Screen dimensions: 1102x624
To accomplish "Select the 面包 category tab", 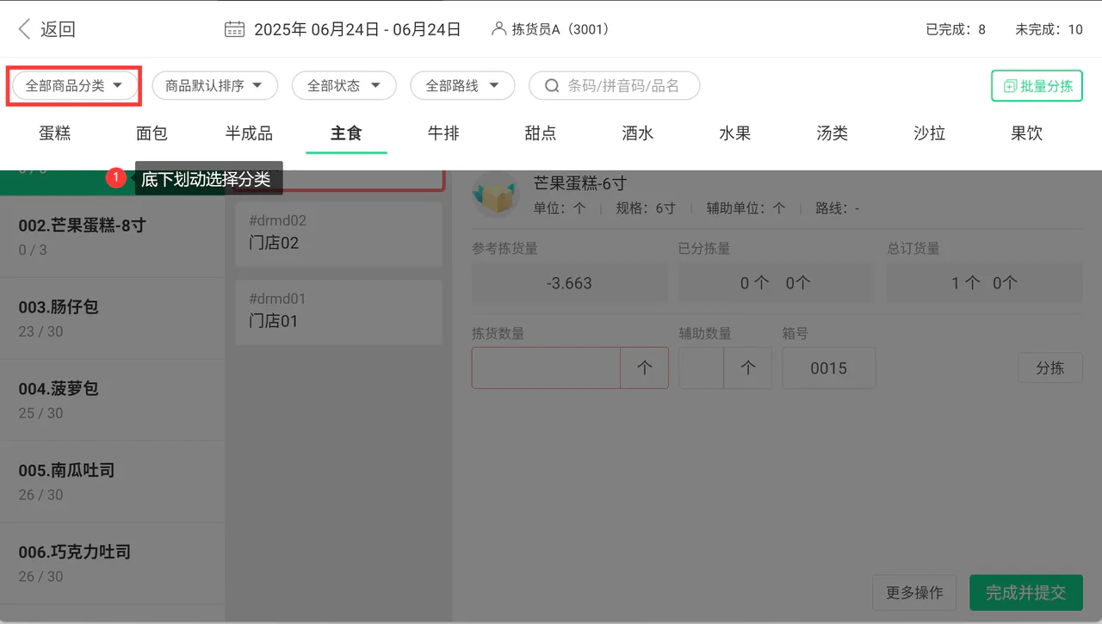I will tap(152, 133).
